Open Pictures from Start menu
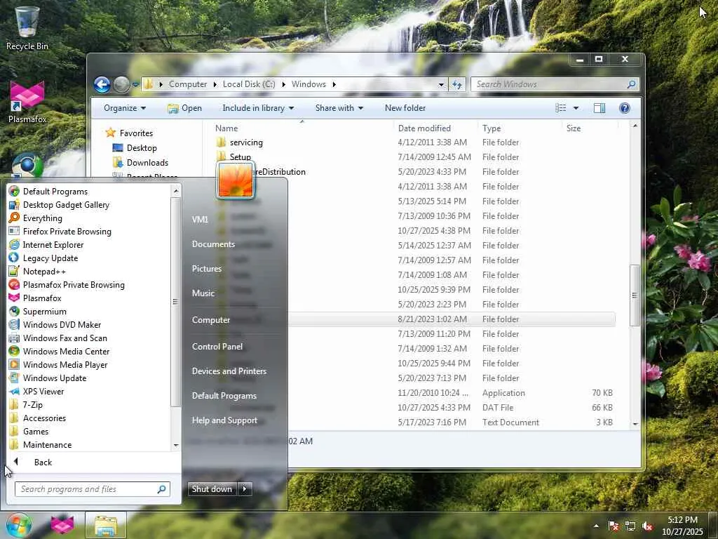This screenshot has width=718, height=539. [207, 269]
